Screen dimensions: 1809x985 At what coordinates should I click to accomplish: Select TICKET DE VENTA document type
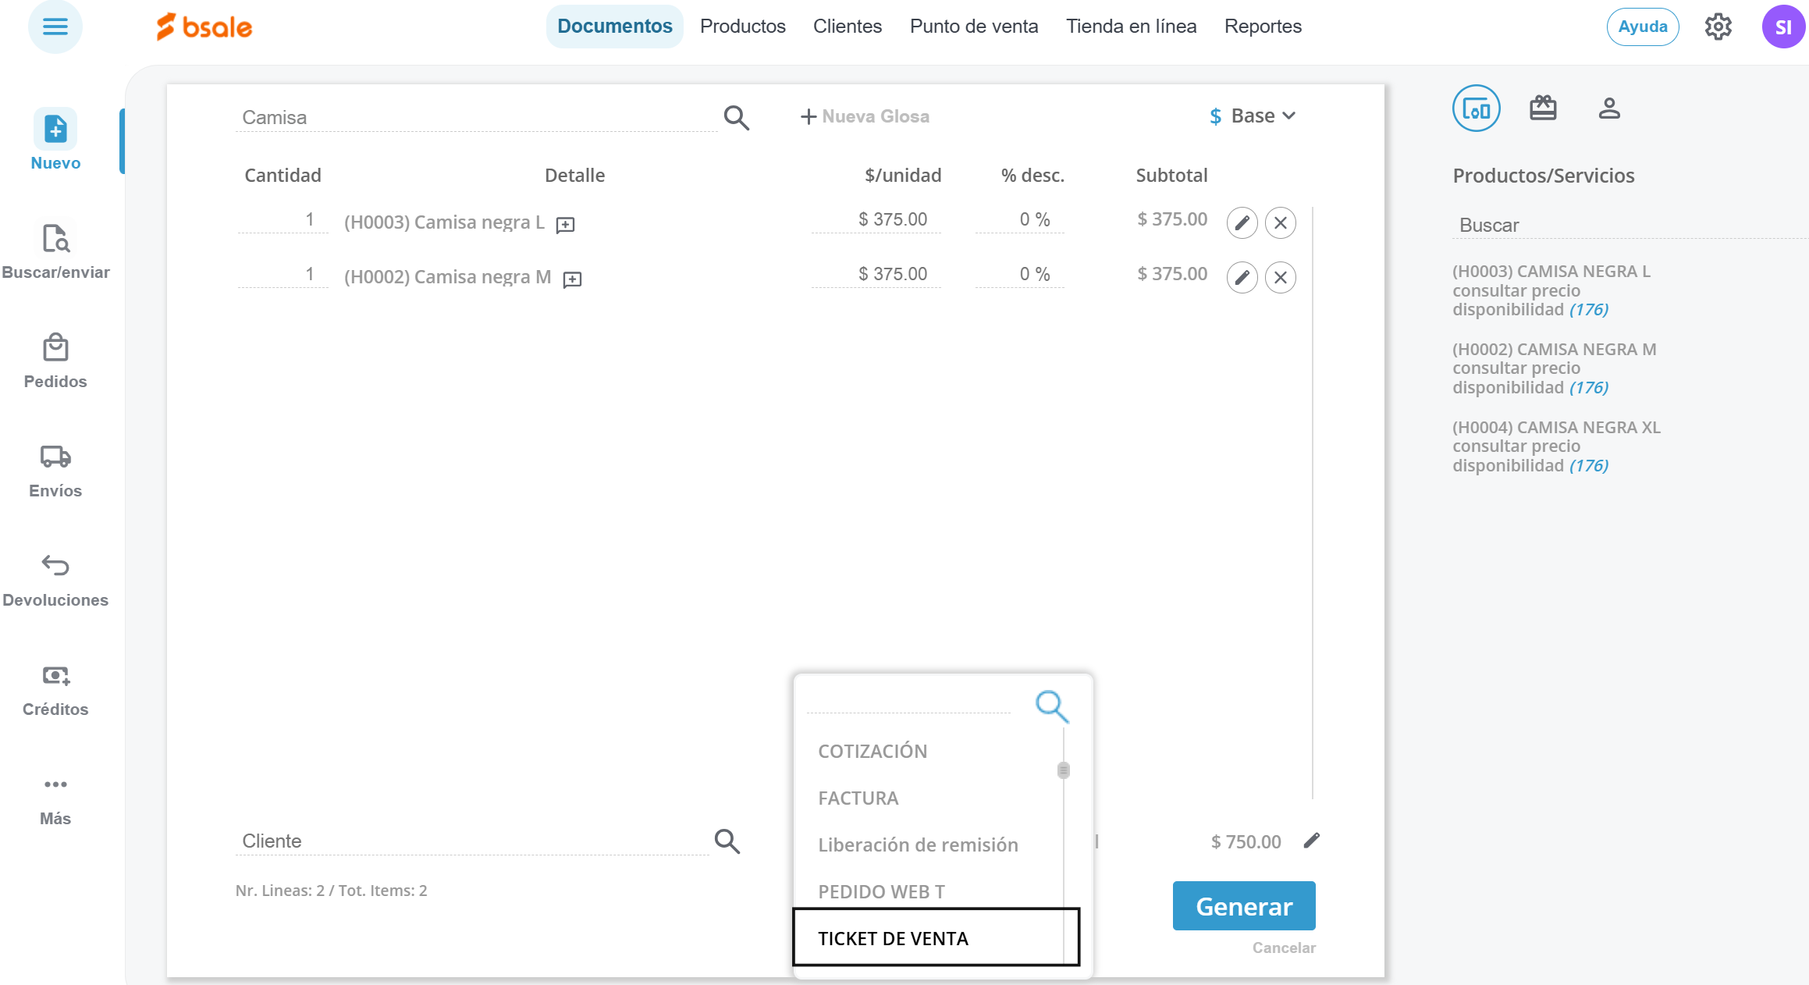[x=893, y=938]
